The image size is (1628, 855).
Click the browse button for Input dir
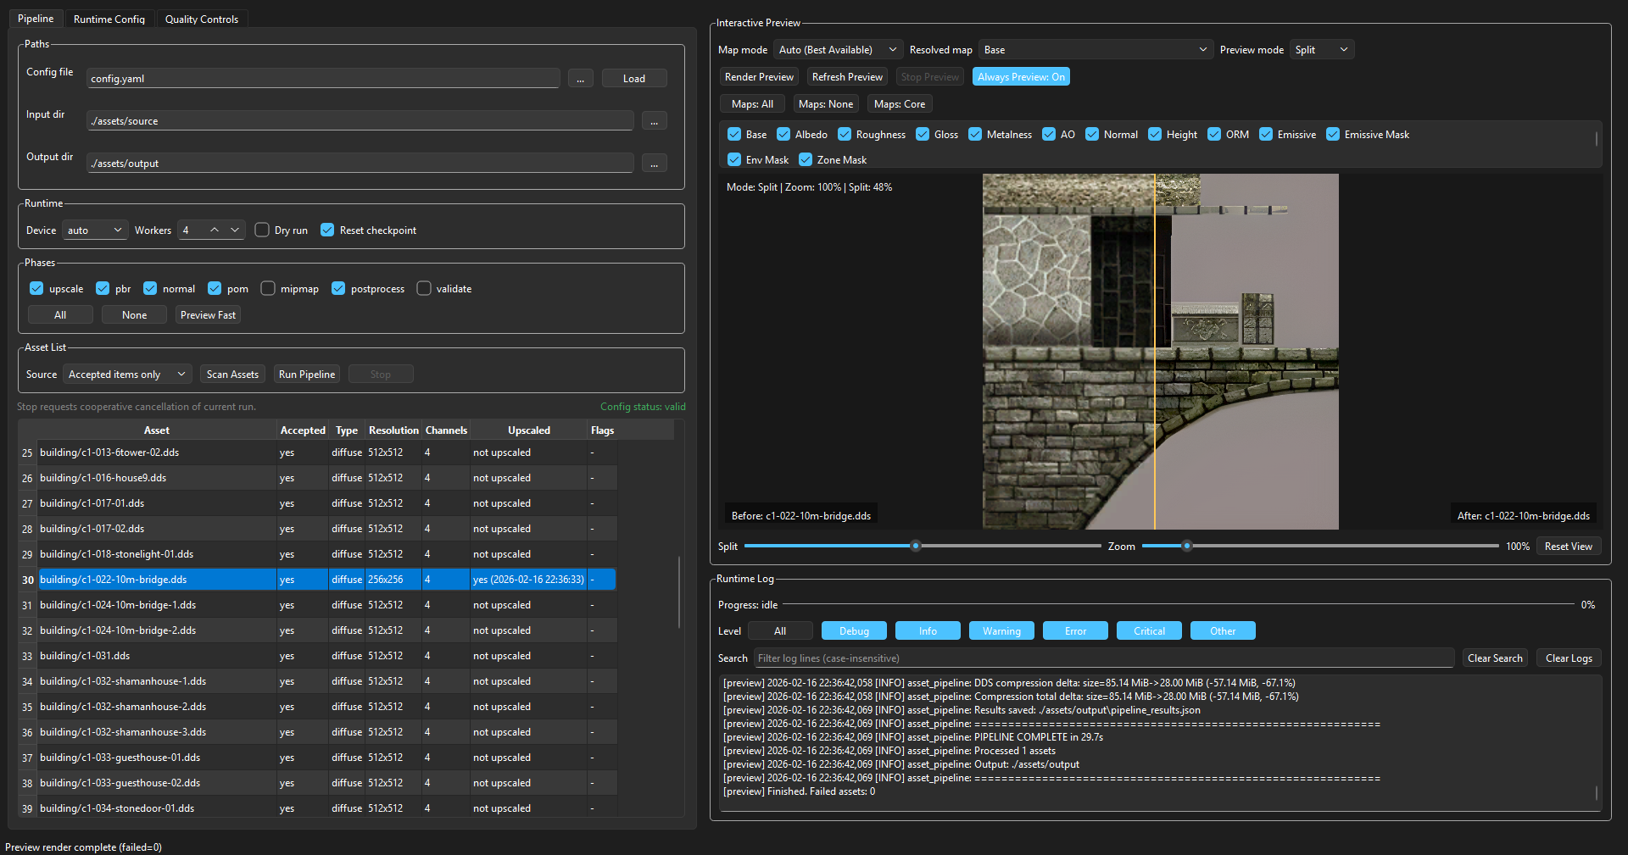654,121
